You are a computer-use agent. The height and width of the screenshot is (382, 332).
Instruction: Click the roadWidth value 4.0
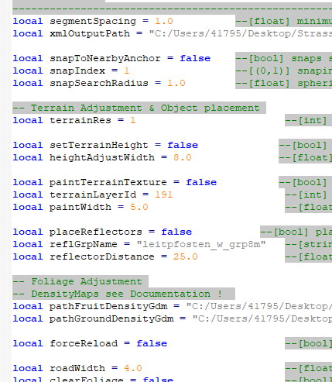coord(133,368)
